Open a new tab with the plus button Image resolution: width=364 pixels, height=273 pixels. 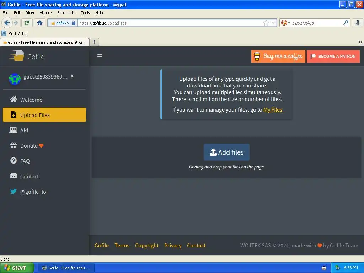coord(94,42)
